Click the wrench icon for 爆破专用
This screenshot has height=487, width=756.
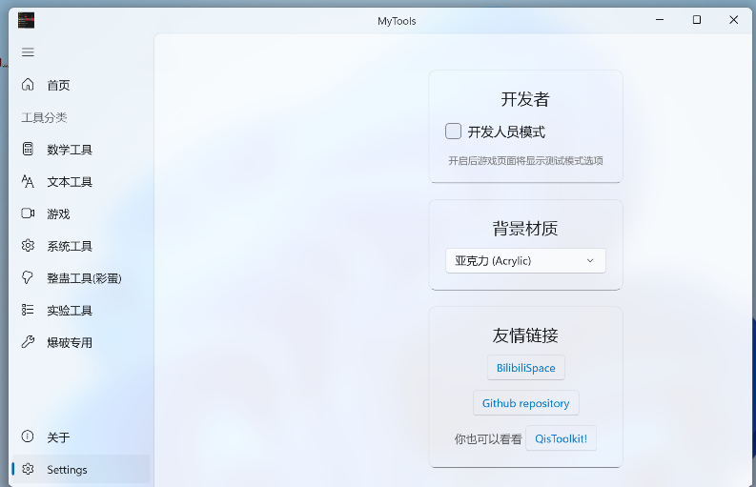(x=28, y=342)
